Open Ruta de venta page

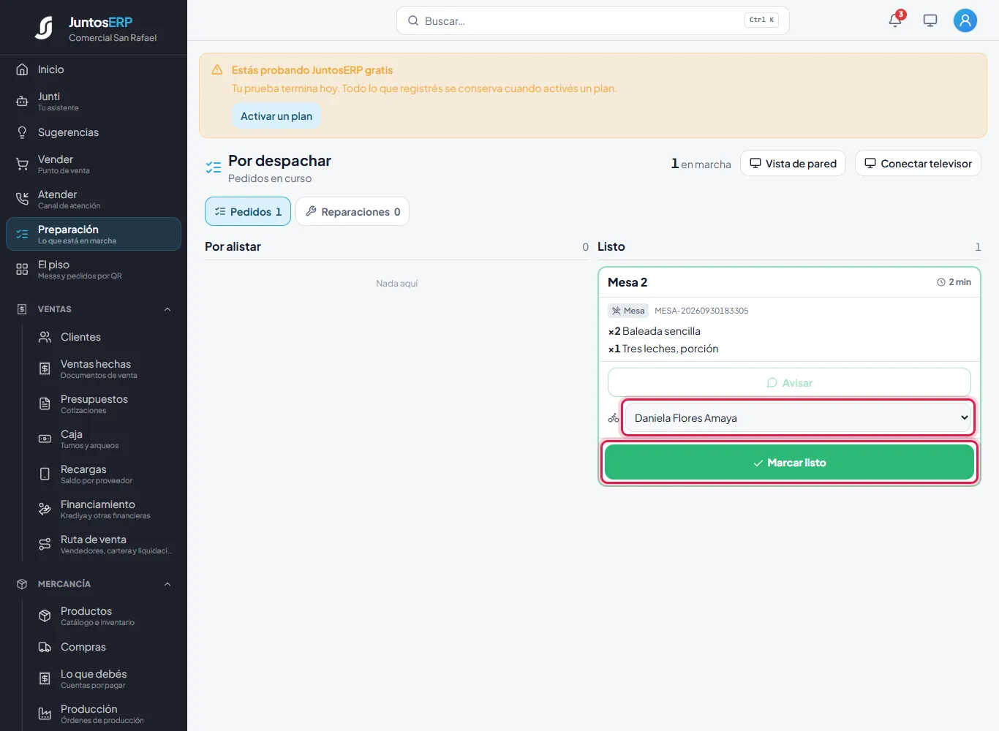[x=105, y=544]
